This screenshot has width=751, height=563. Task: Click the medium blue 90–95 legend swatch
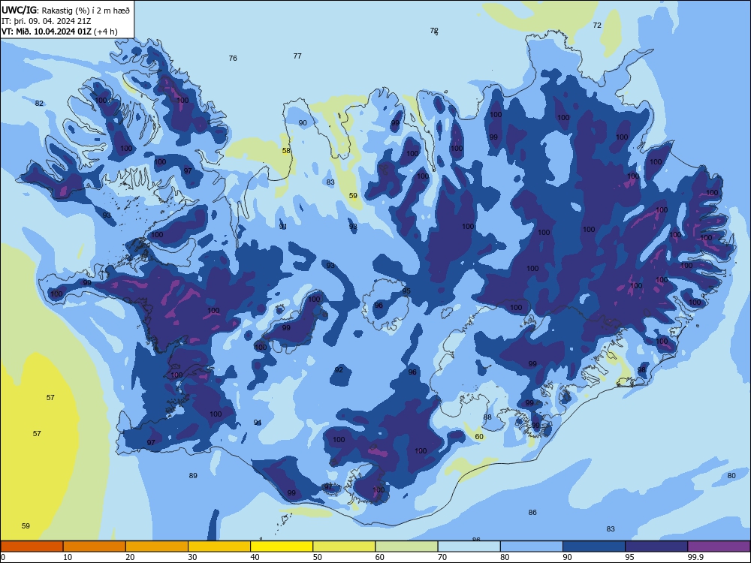coord(594,546)
